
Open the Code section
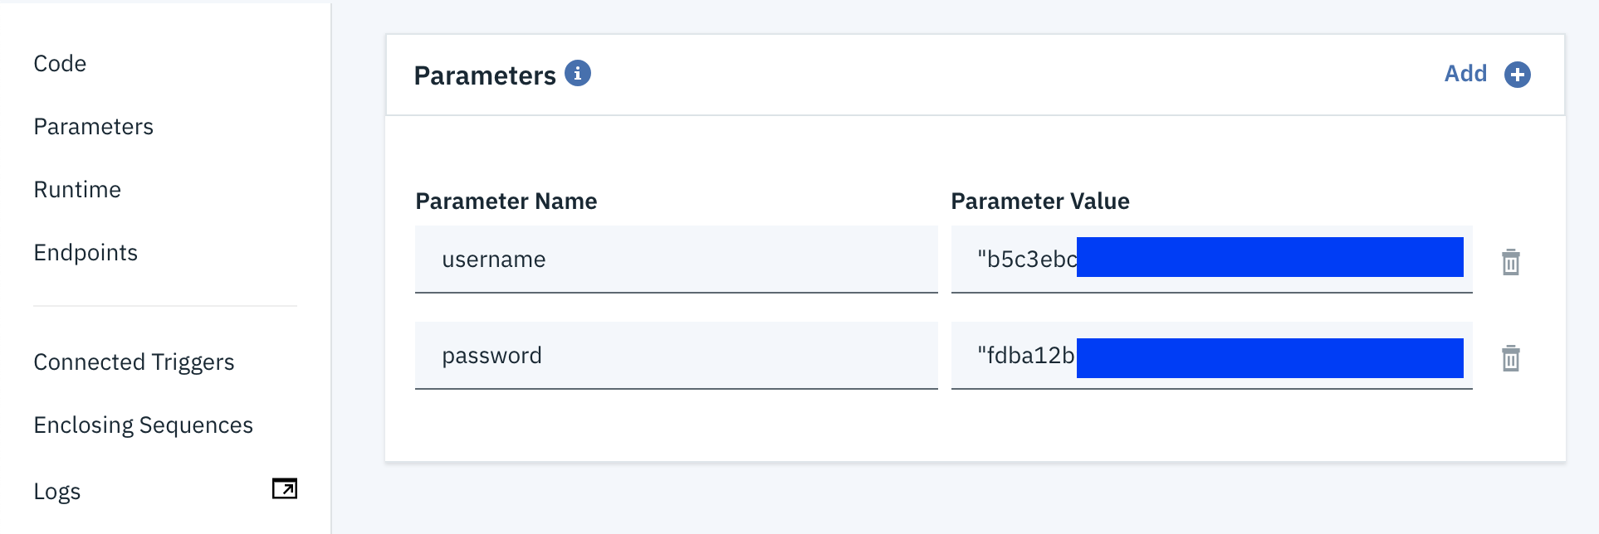[60, 64]
